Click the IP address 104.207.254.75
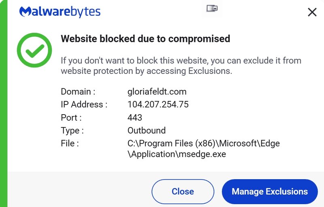The width and height of the screenshot is (324, 207). 158,105
